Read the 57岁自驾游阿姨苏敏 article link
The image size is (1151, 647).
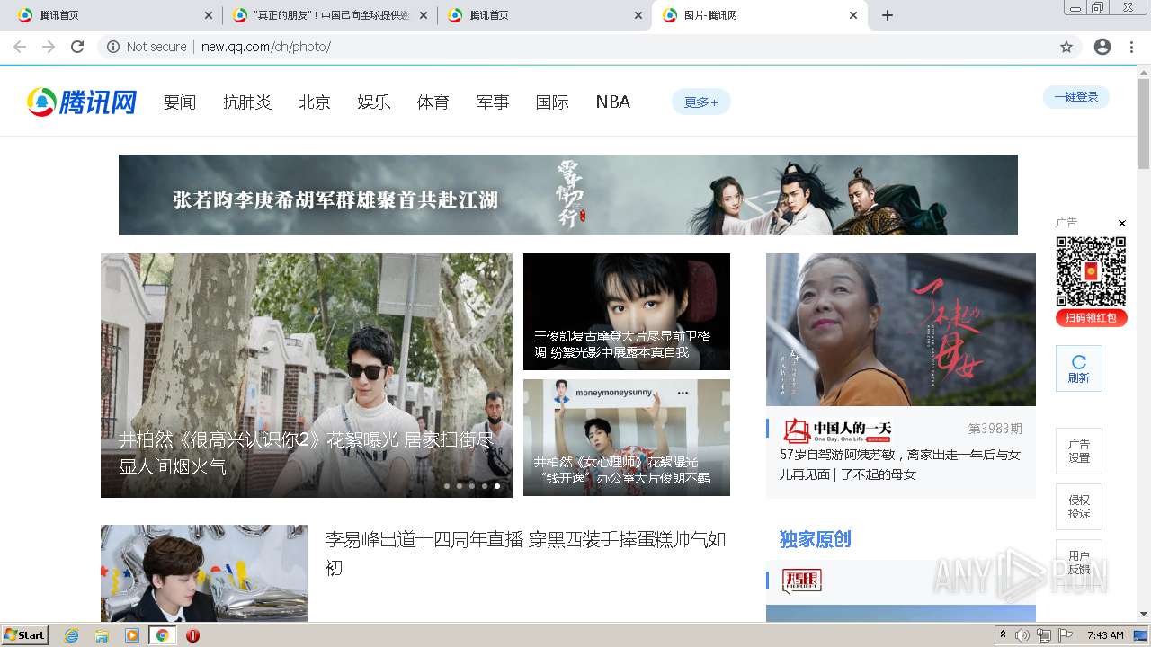[900, 465]
